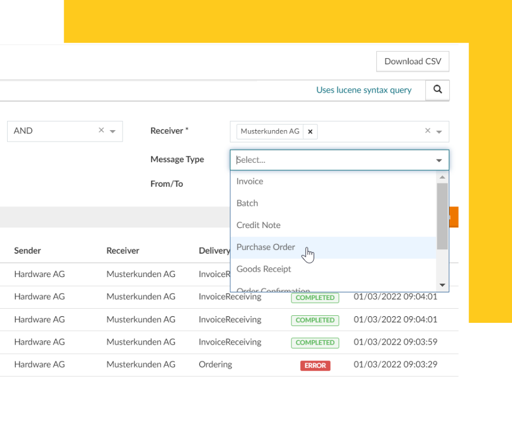Clear the AND operator using its X icon
Viewport: 512px width, 429px height.
(x=101, y=131)
